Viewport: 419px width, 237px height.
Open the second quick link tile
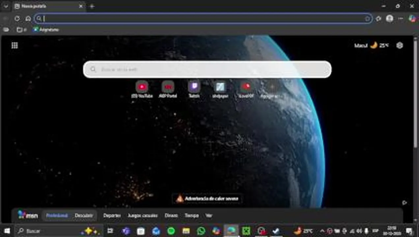pos(168,90)
